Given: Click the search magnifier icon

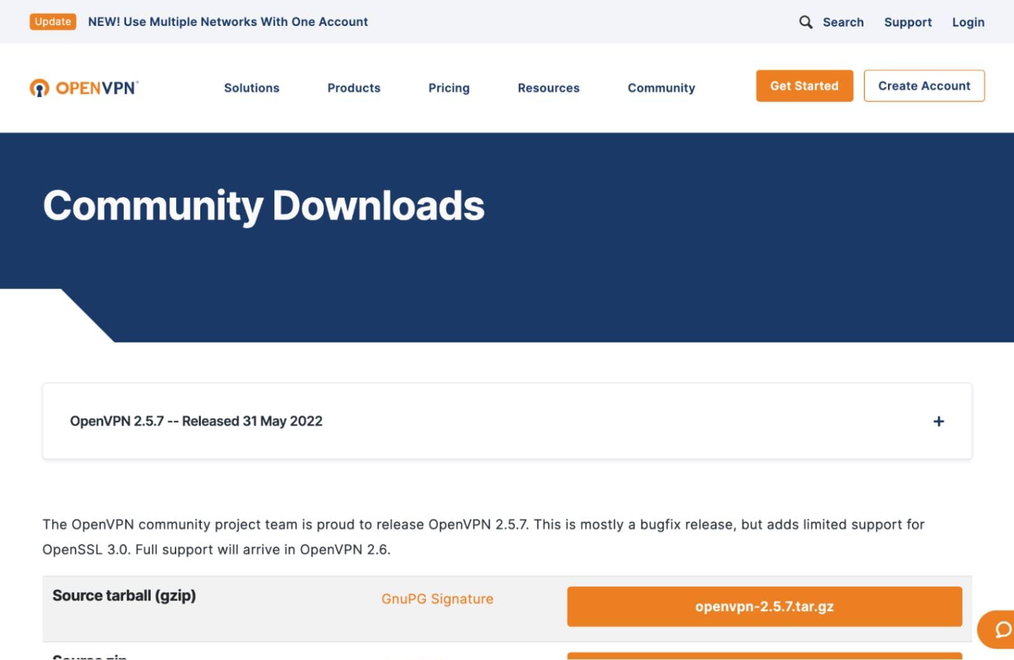Looking at the screenshot, I should tap(805, 22).
